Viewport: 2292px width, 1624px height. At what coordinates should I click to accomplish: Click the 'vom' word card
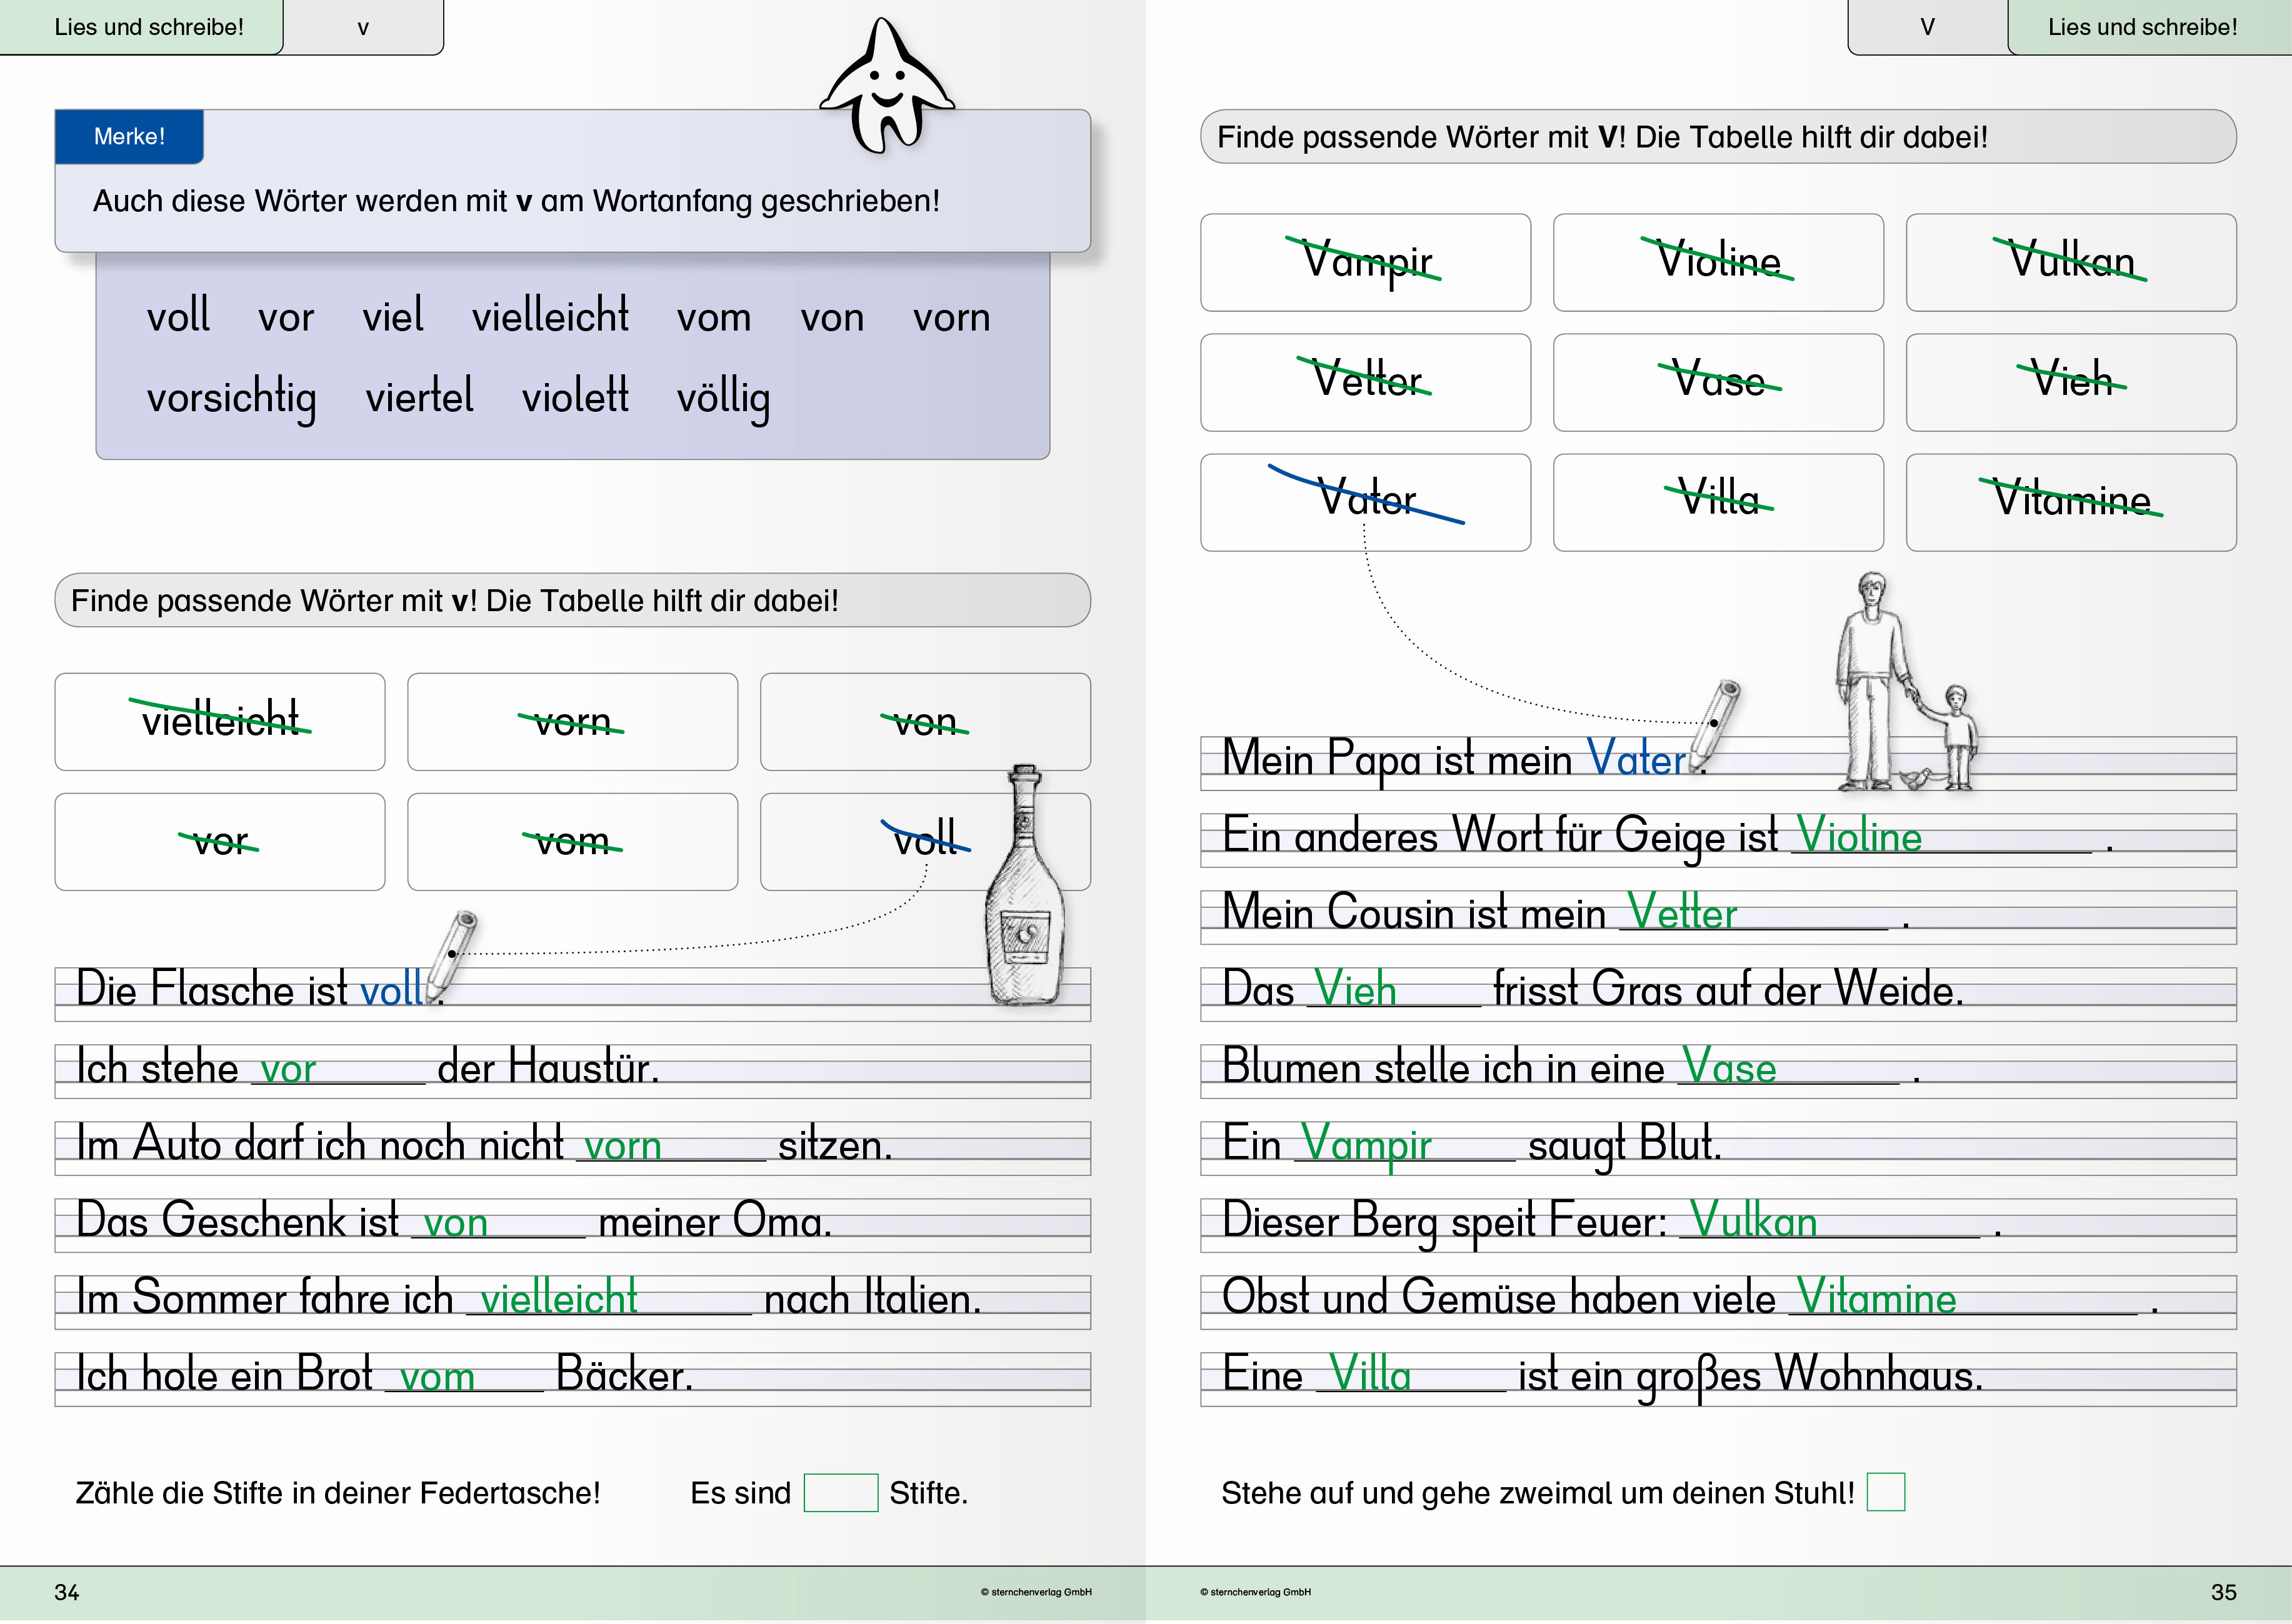572,842
